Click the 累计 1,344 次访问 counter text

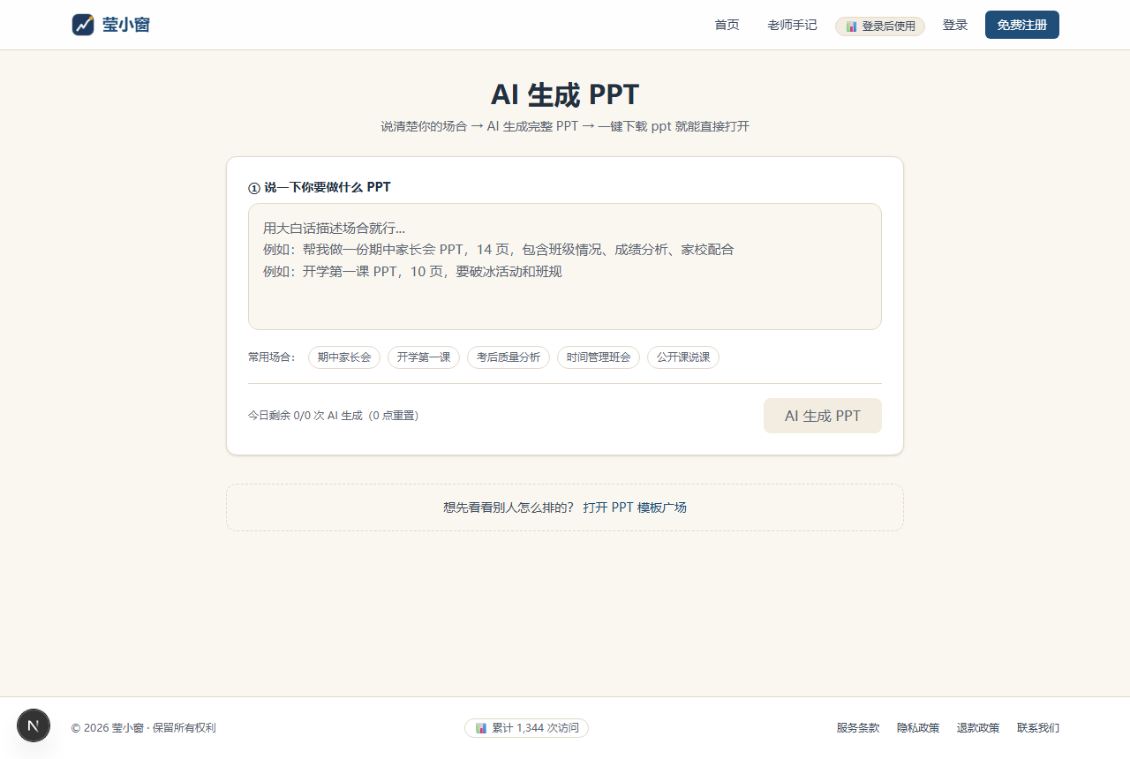[536, 728]
